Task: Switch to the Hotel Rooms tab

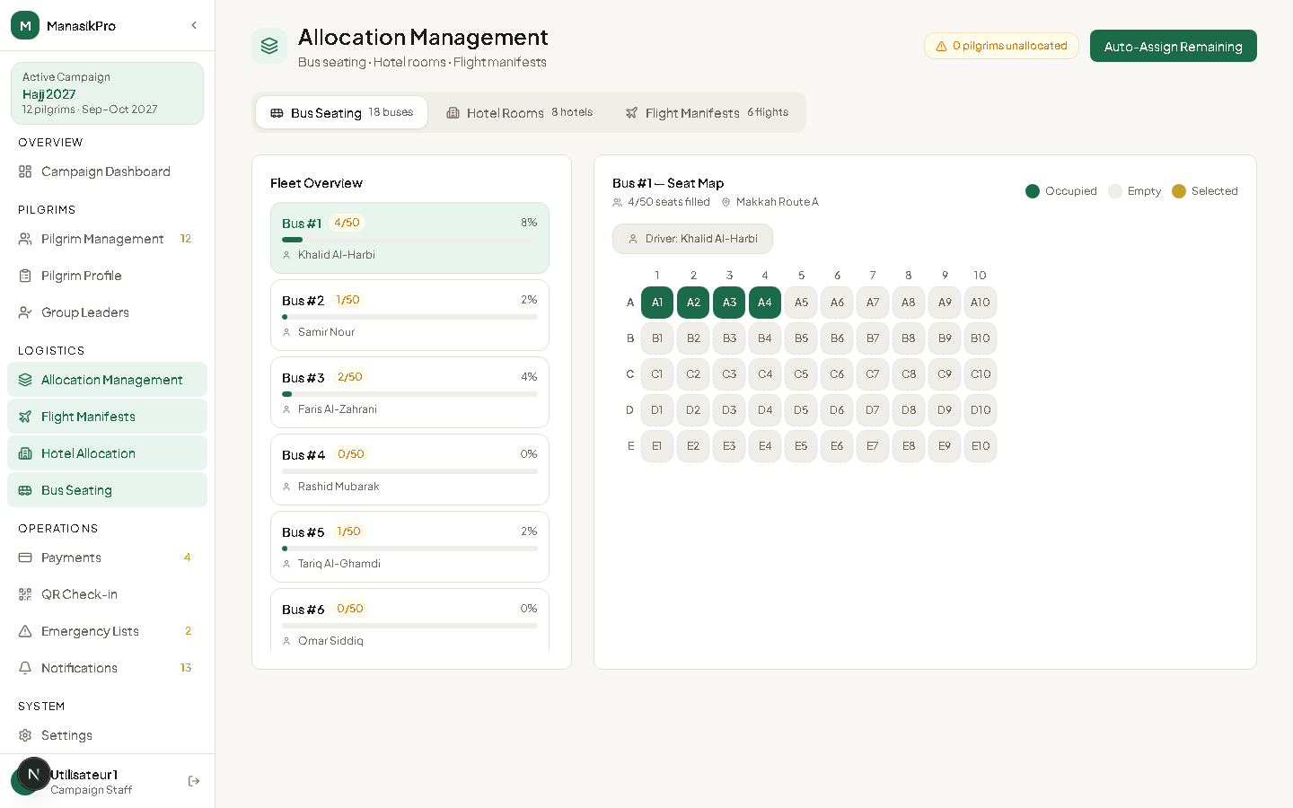Action: pos(520,112)
